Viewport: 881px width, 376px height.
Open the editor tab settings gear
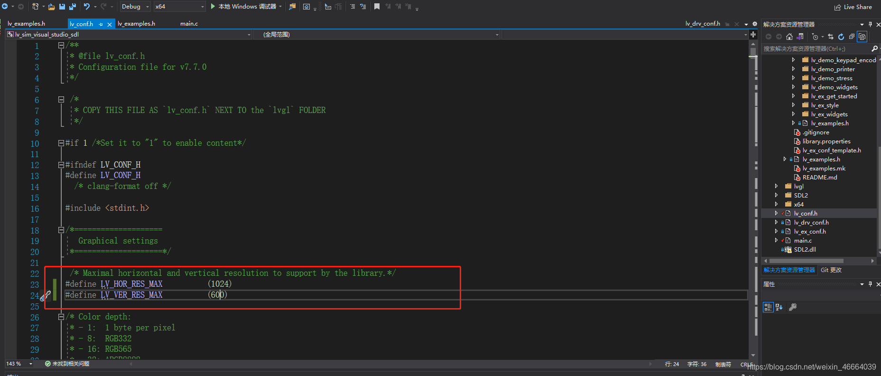pyautogui.click(x=754, y=24)
